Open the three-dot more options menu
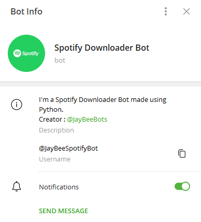The height and width of the screenshot is (222, 201). (x=166, y=11)
